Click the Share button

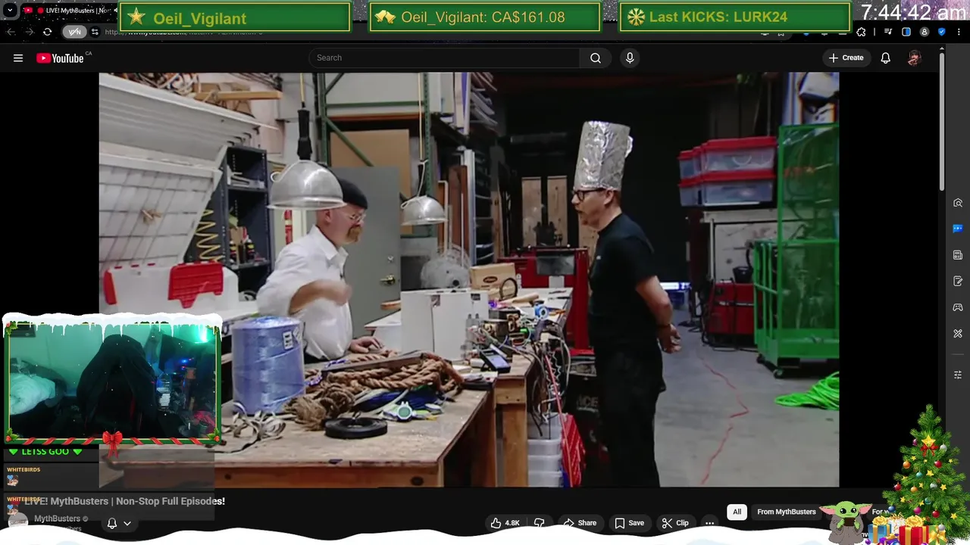pyautogui.click(x=580, y=523)
